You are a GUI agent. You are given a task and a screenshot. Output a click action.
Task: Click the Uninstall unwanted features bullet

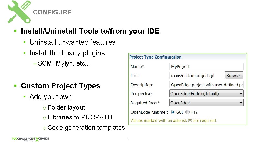point(72,42)
